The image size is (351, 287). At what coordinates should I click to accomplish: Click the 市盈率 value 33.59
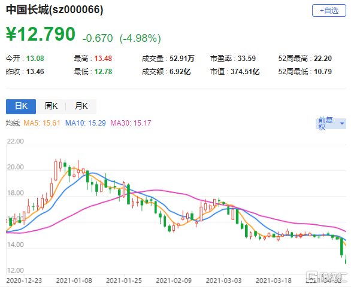pos(246,59)
